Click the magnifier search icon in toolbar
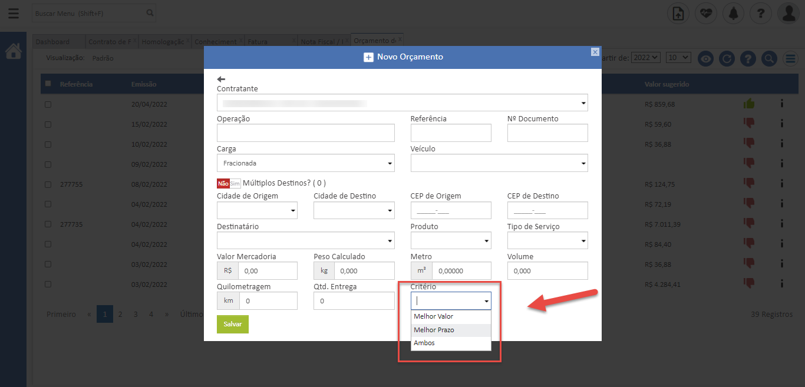This screenshot has height=387, width=805. coord(768,58)
